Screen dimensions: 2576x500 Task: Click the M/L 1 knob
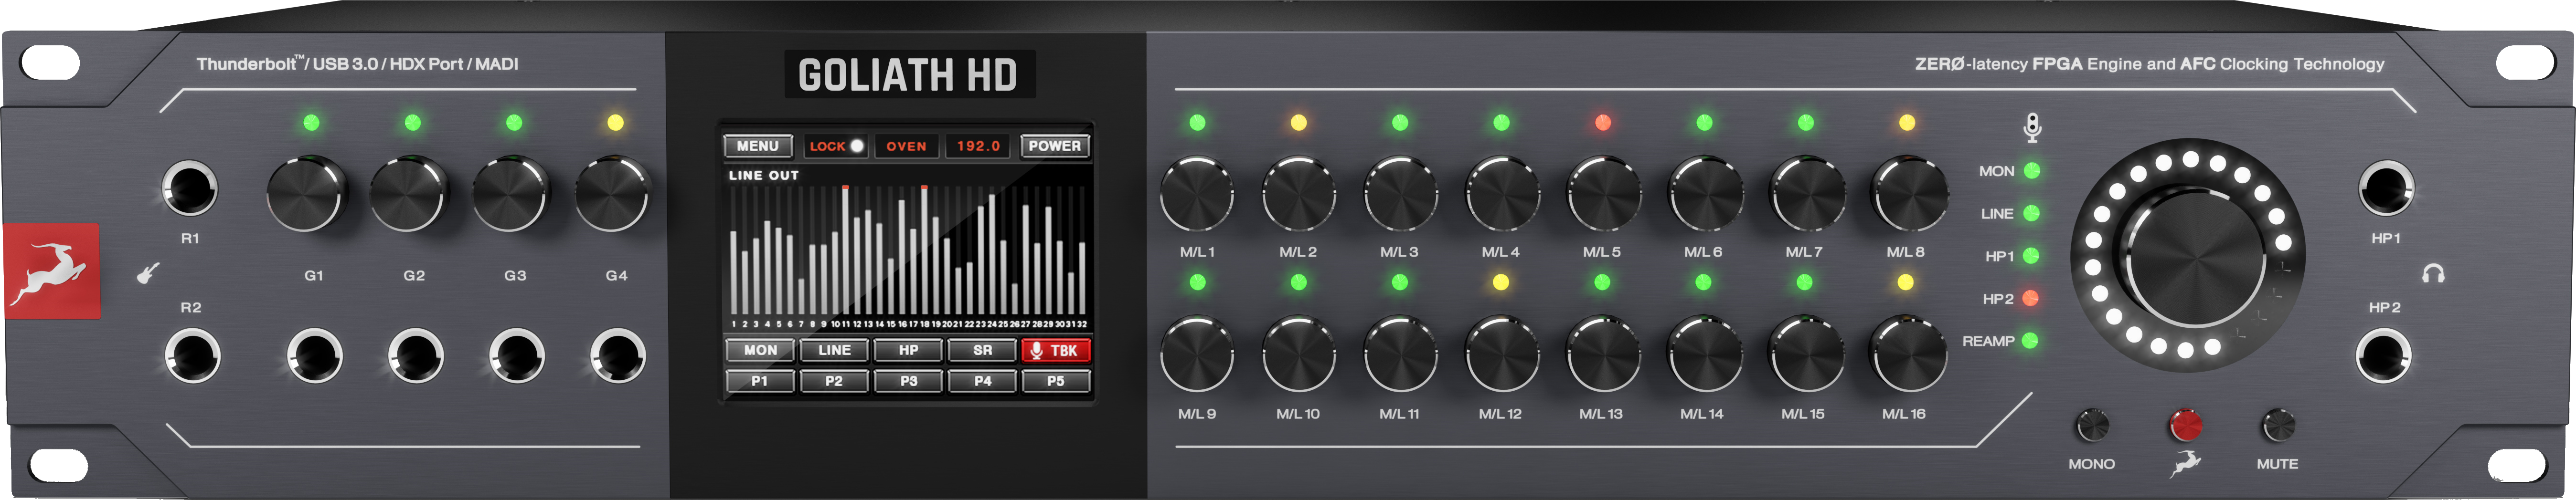1197,193
